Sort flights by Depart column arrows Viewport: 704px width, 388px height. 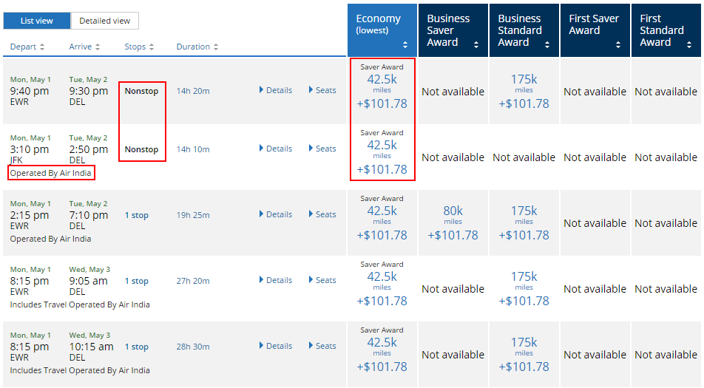(x=42, y=47)
